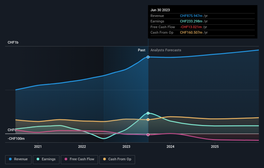Select the 2022 x-axis label
Image resolution: width=264 pixels, height=168 pixels.
tap(82, 147)
